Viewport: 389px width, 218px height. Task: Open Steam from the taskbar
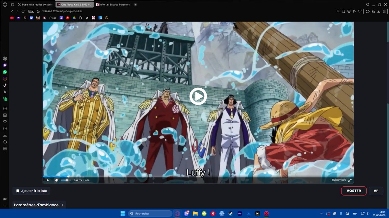(x=230, y=213)
